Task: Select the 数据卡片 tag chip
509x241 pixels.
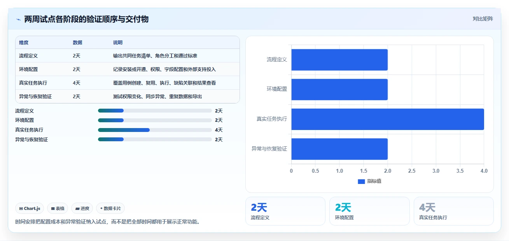Action: click(x=110, y=208)
